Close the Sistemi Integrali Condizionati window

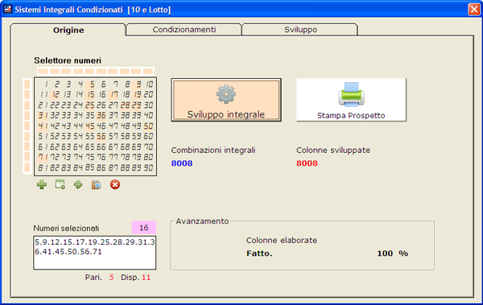coord(474,9)
